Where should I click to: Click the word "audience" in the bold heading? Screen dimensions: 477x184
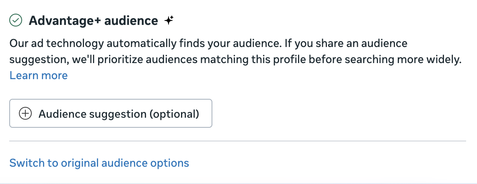point(131,20)
